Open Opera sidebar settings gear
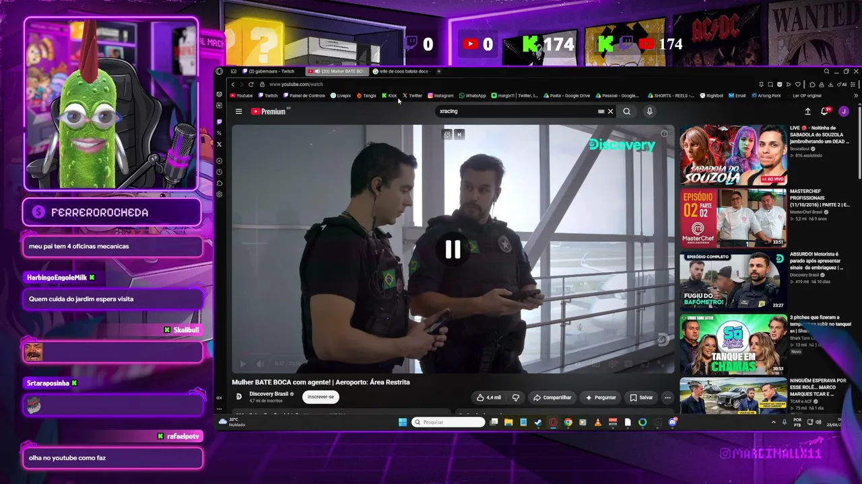This screenshot has width=862, height=484. 220,194
